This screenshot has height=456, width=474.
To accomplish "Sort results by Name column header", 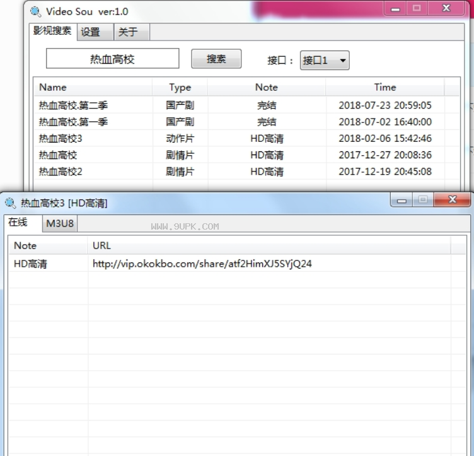I will pos(93,87).
